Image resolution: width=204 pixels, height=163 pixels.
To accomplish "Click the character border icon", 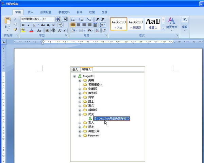I will click(x=65, y=19).
